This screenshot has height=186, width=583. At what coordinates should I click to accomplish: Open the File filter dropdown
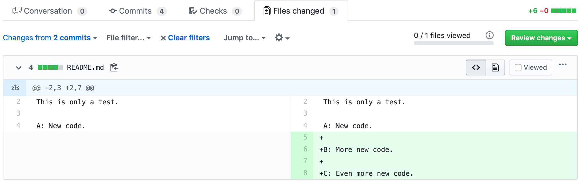pyautogui.click(x=129, y=38)
